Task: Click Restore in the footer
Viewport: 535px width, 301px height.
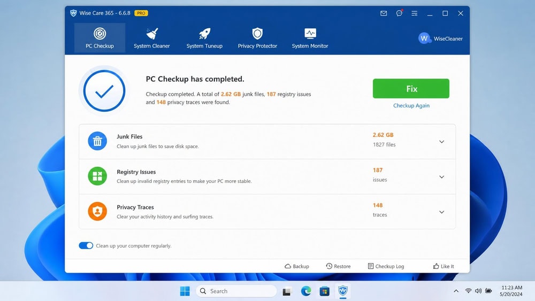Action: click(x=338, y=266)
